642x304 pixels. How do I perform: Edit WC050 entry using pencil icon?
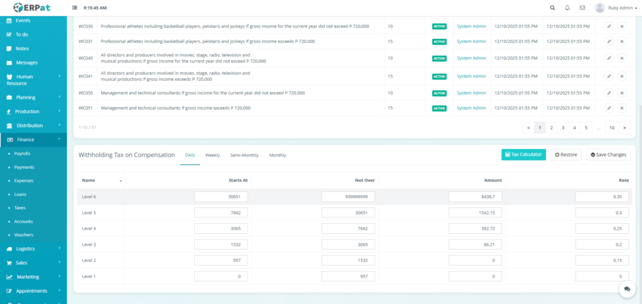click(x=609, y=93)
